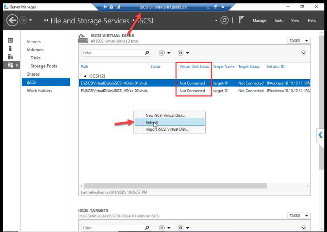Open the View menu
This screenshot has height=232, width=327.
(x=295, y=21)
